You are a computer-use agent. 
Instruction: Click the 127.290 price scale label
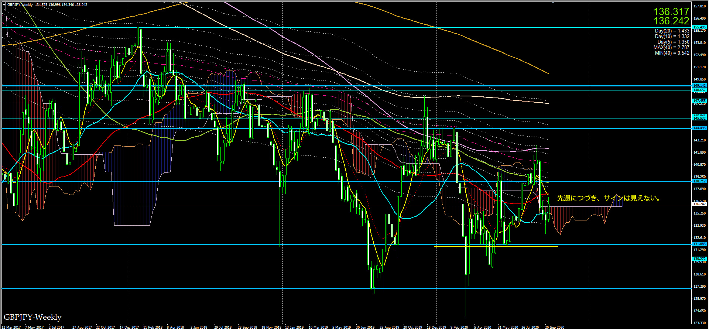point(700,287)
